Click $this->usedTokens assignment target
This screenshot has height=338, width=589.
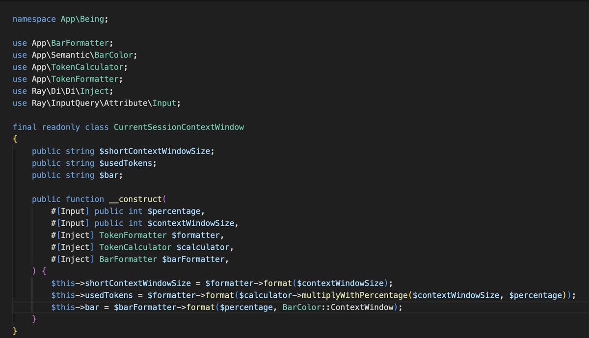(x=92, y=295)
